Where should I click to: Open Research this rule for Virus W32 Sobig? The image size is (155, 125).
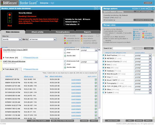(32, 58)
